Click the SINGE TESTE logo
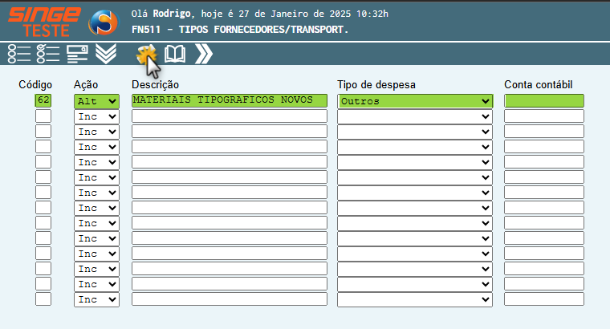 point(44,22)
